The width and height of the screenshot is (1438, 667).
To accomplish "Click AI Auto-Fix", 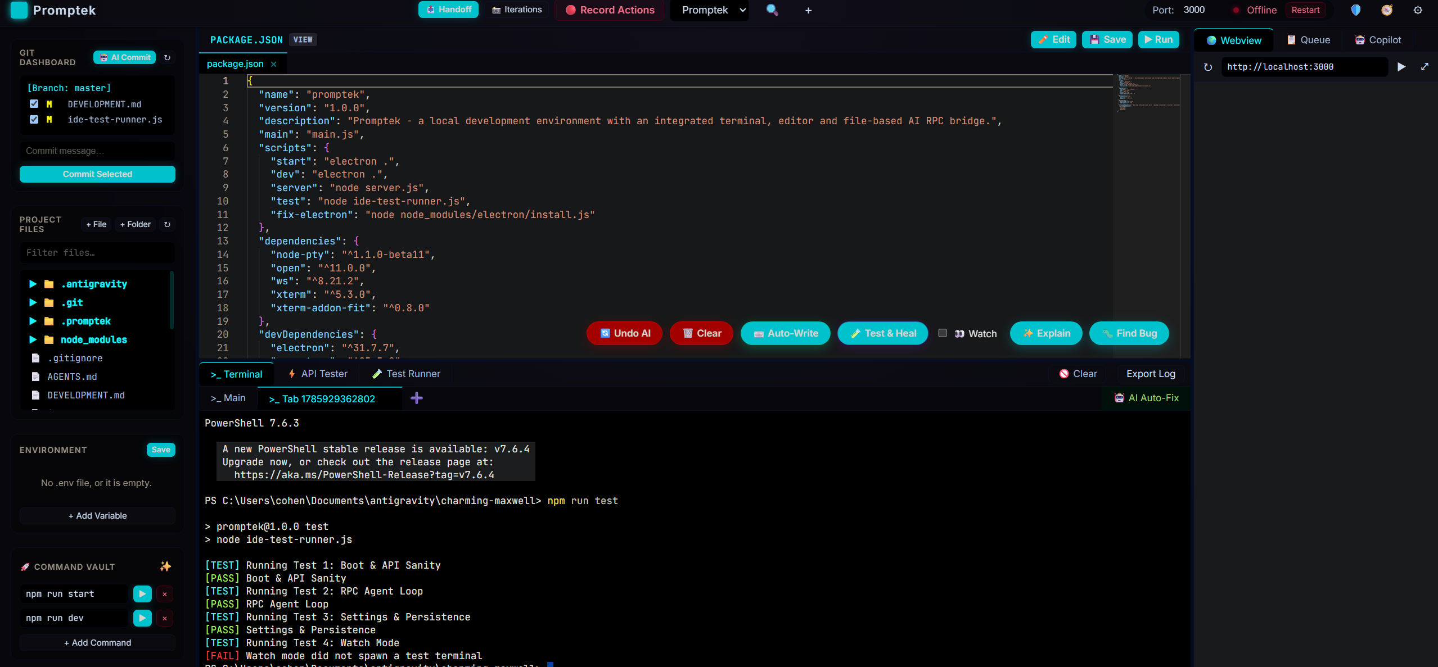I will [1147, 398].
